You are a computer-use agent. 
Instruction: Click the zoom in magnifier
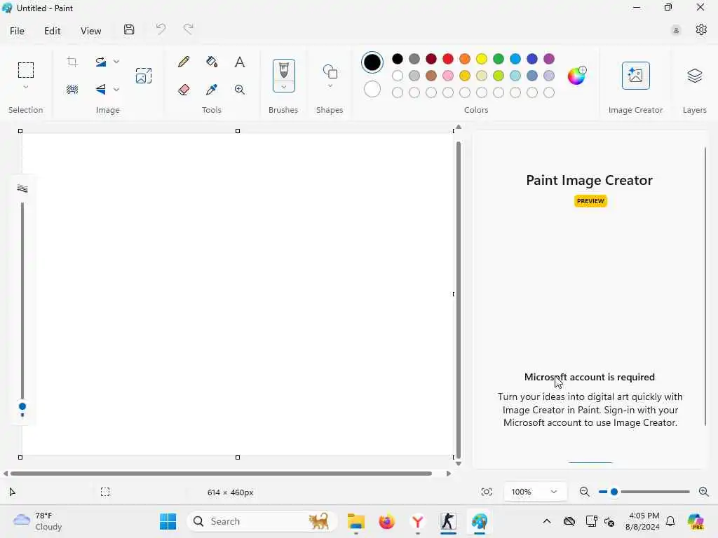(704, 492)
